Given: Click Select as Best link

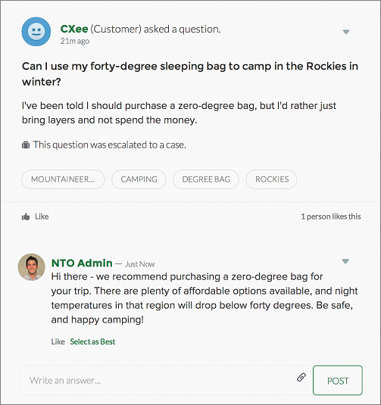Looking at the screenshot, I should pos(92,341).
